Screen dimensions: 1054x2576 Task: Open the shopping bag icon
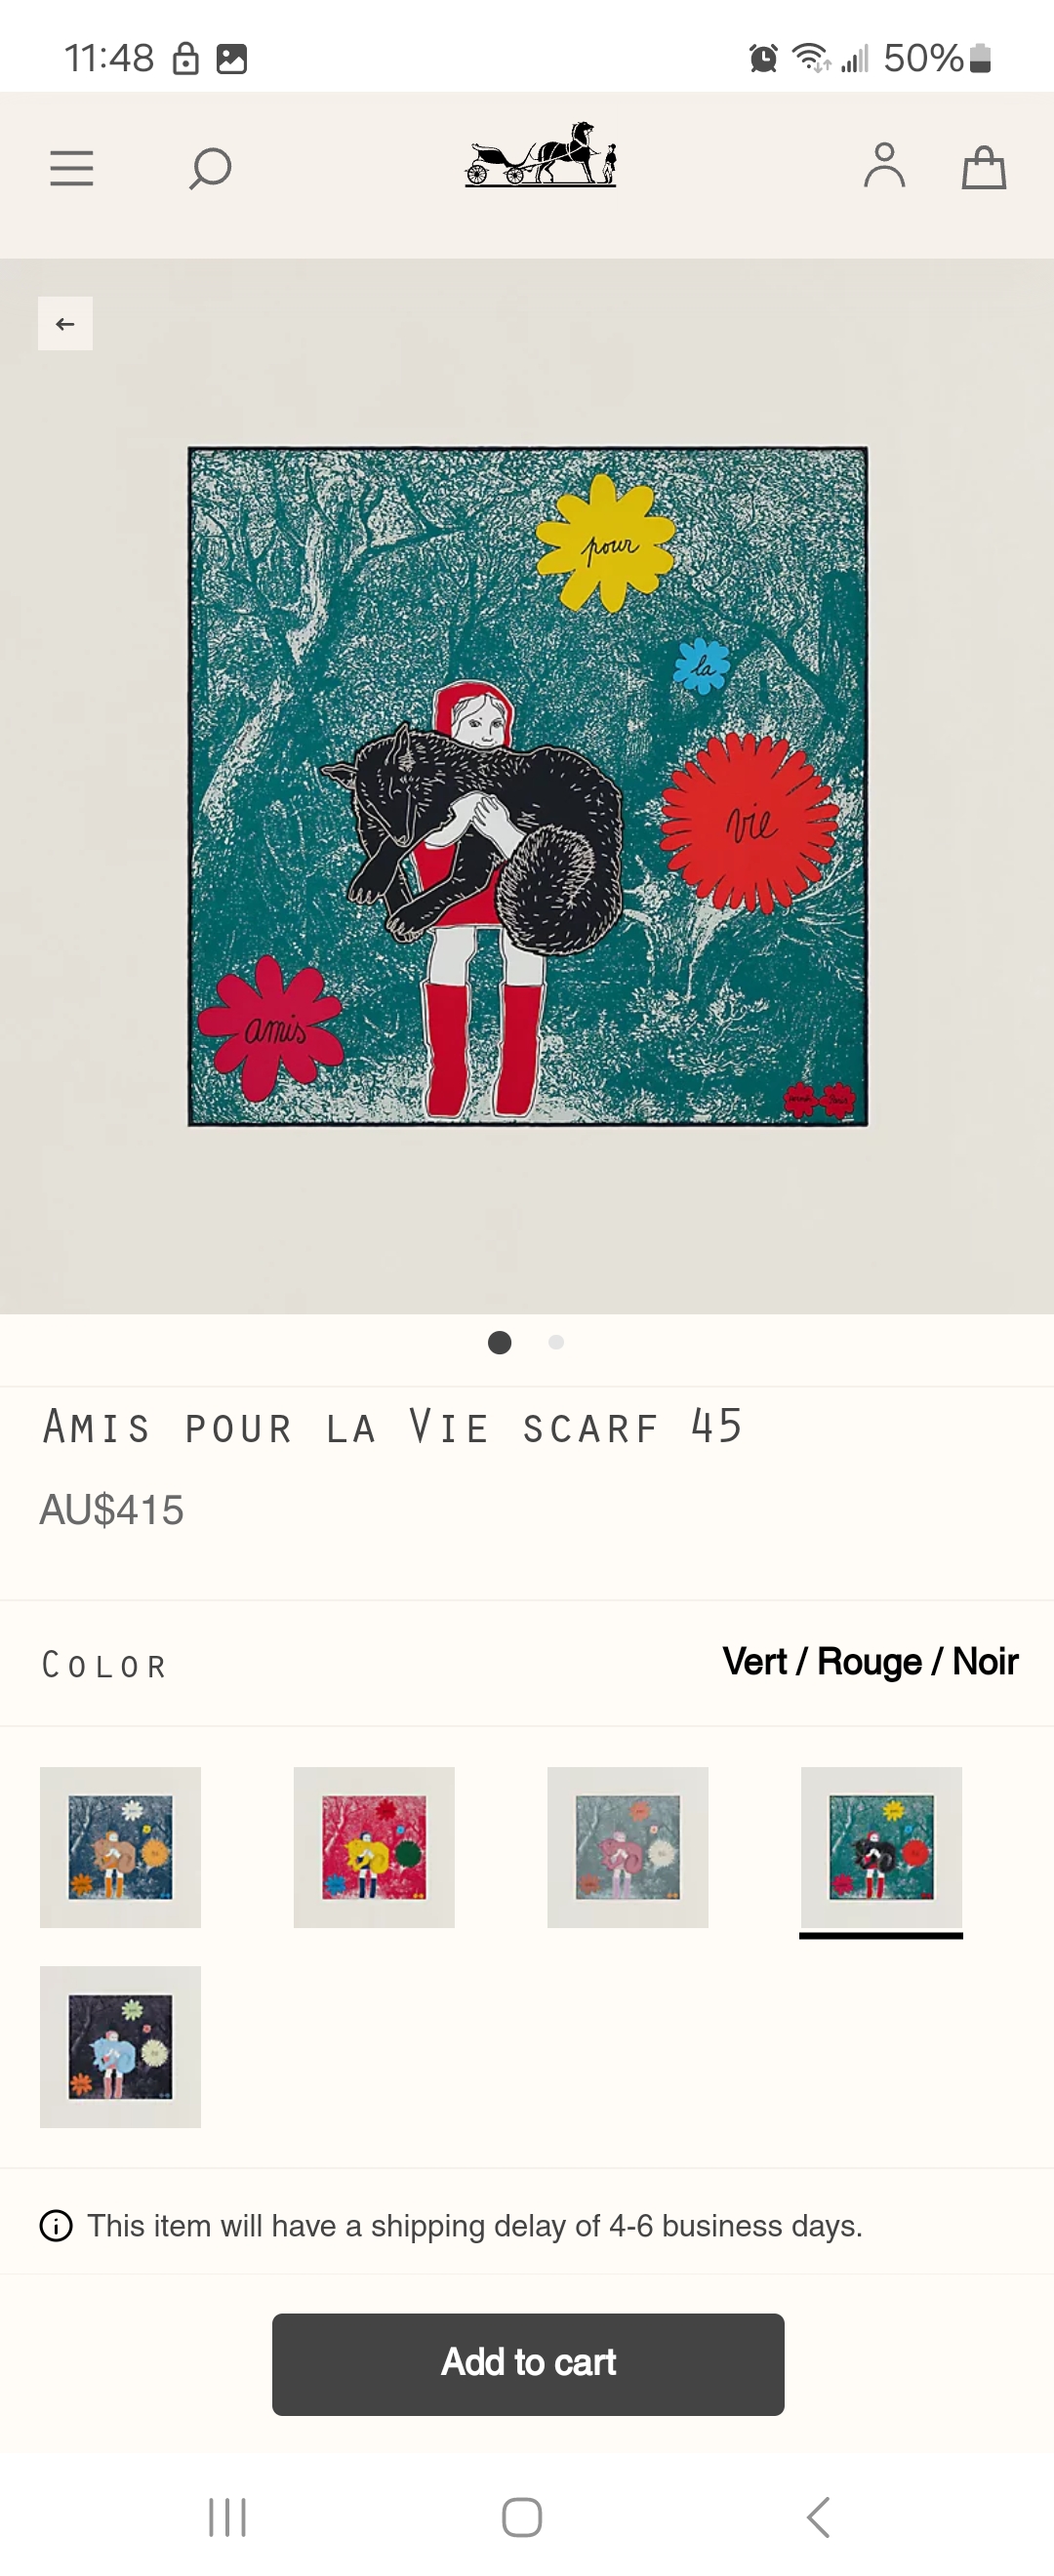pyautogui.click(x=984, y=167)
